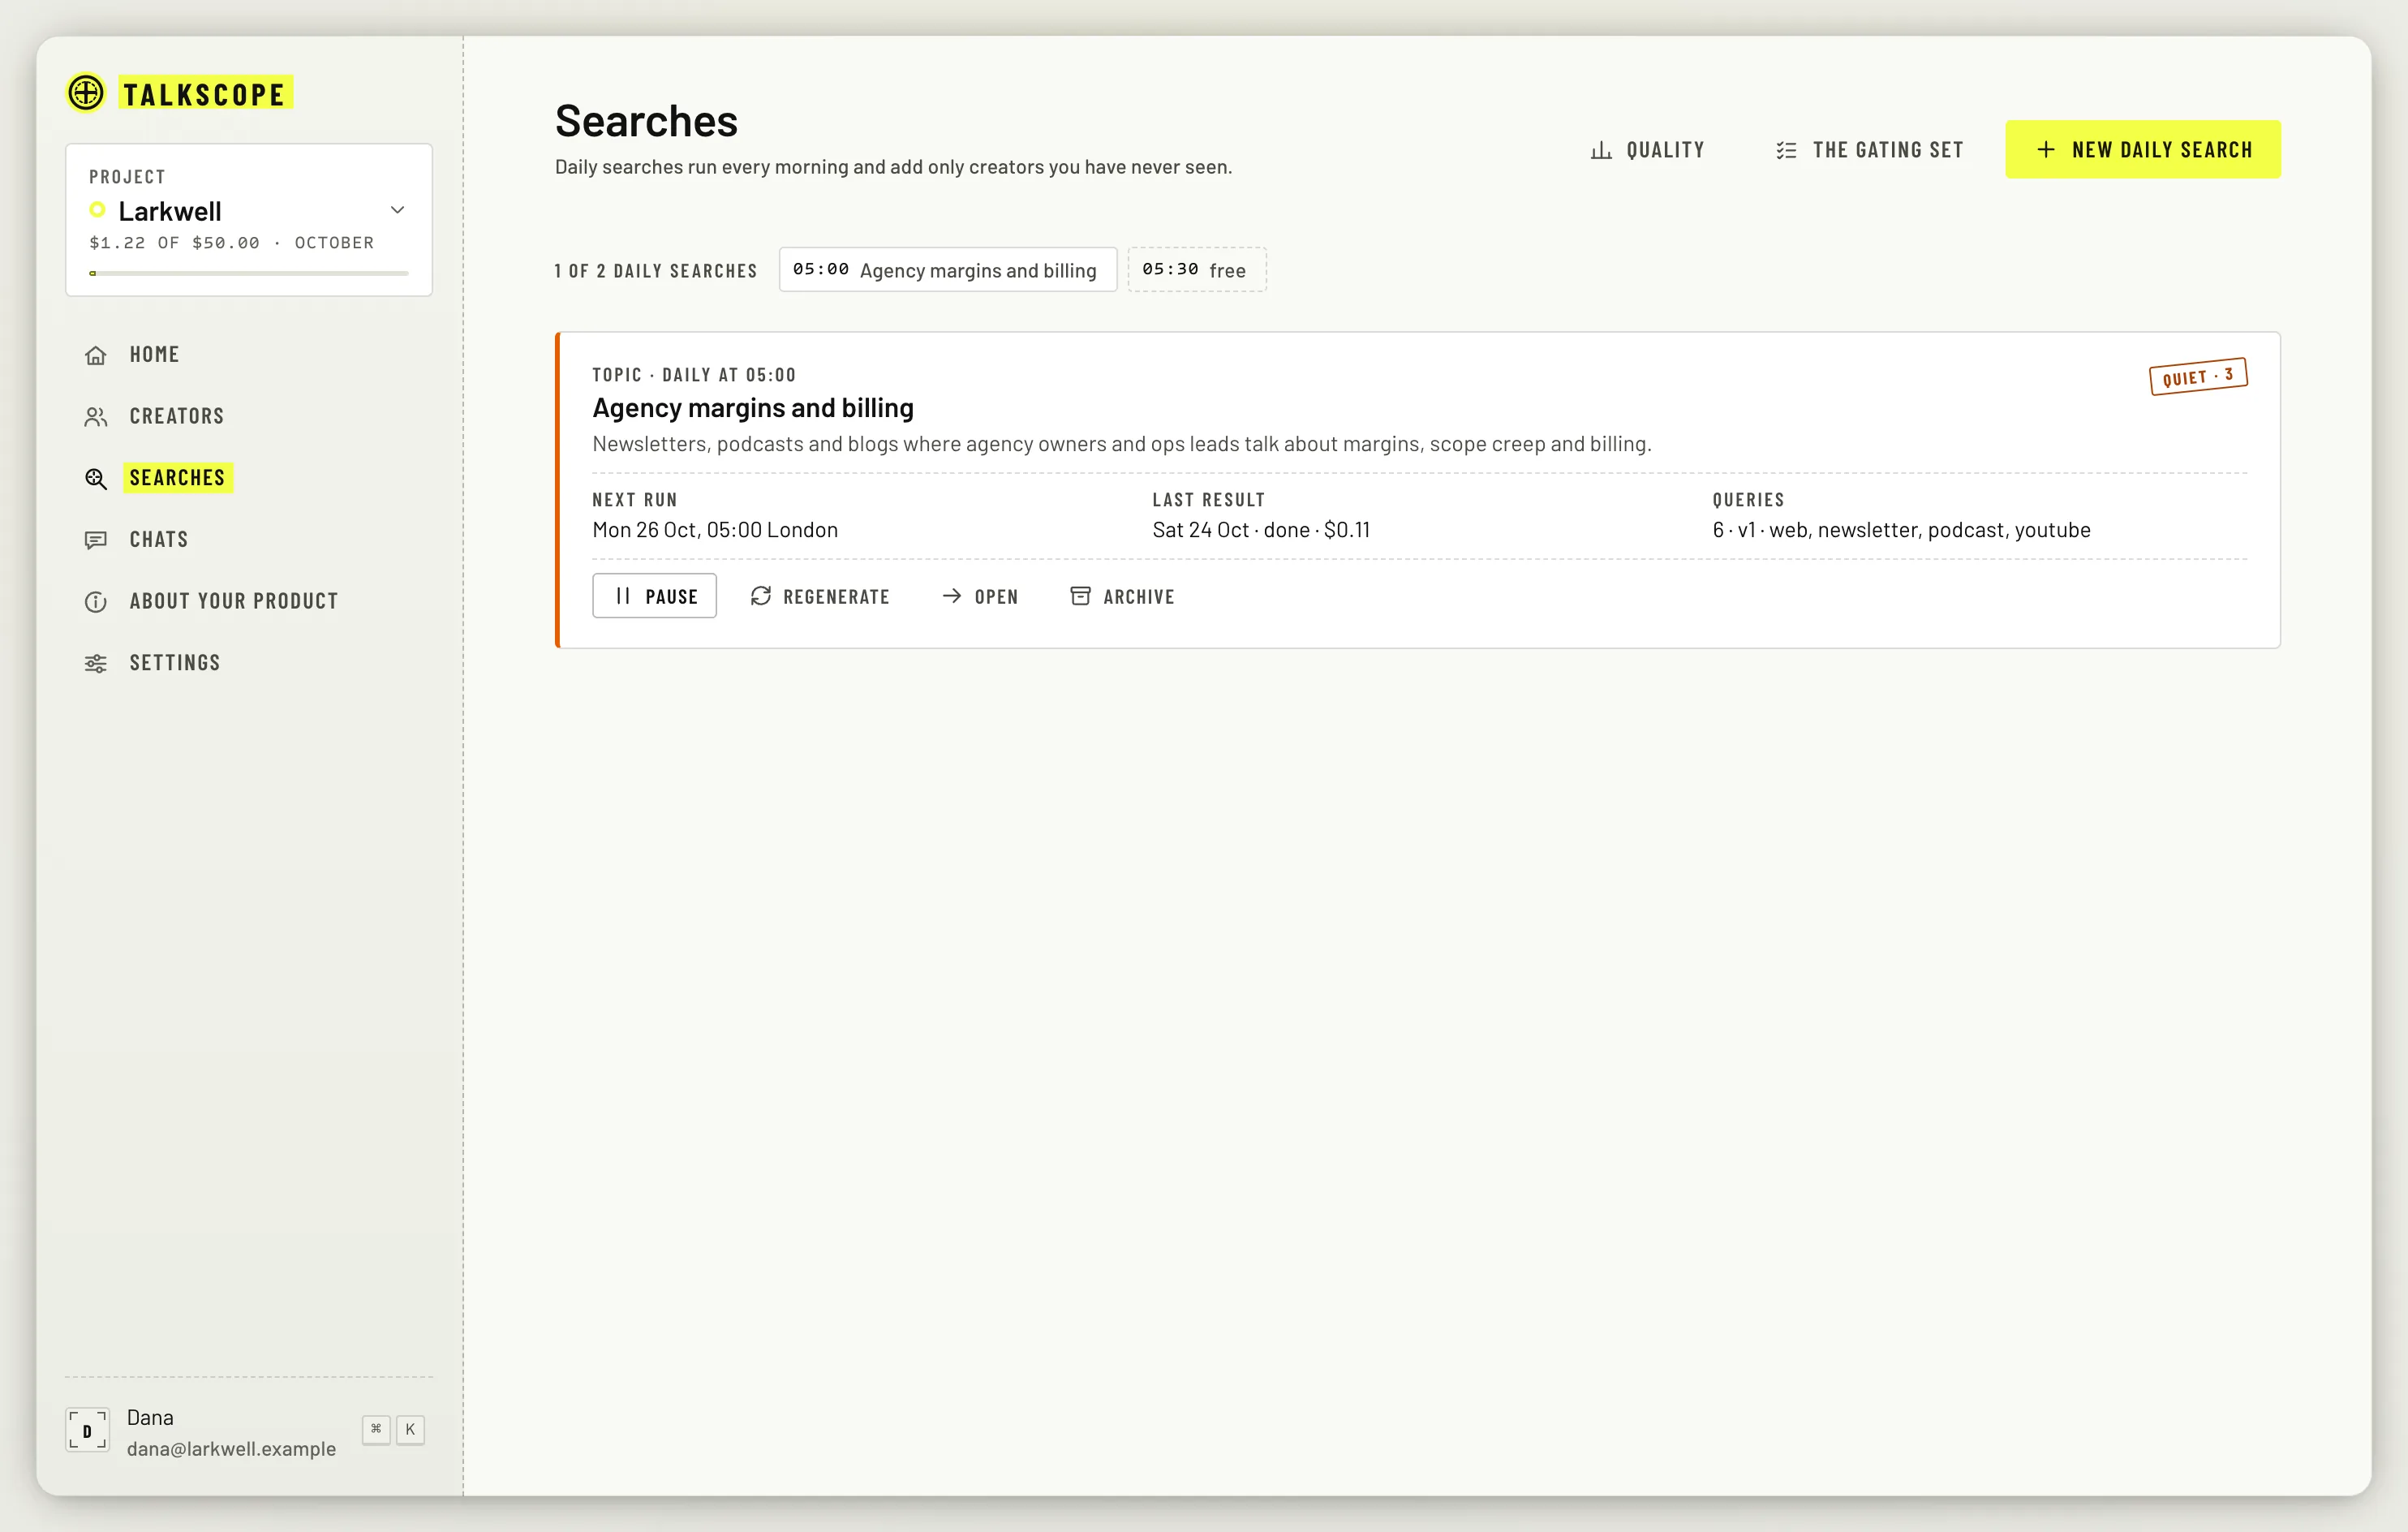Open The Gating Set link
The image size is (2408, 1532).
coord(1870,150)
